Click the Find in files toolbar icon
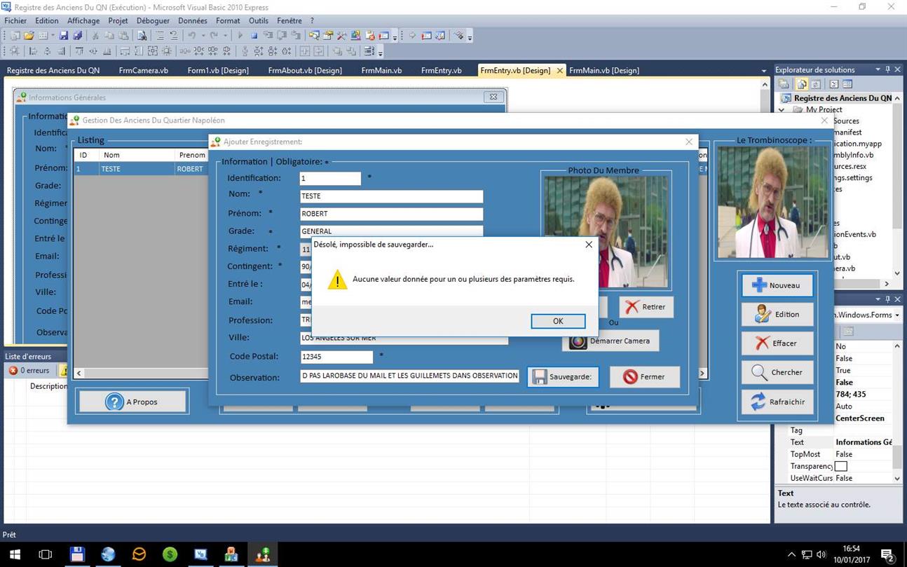 pyautogui.click(x=142, y=35)
